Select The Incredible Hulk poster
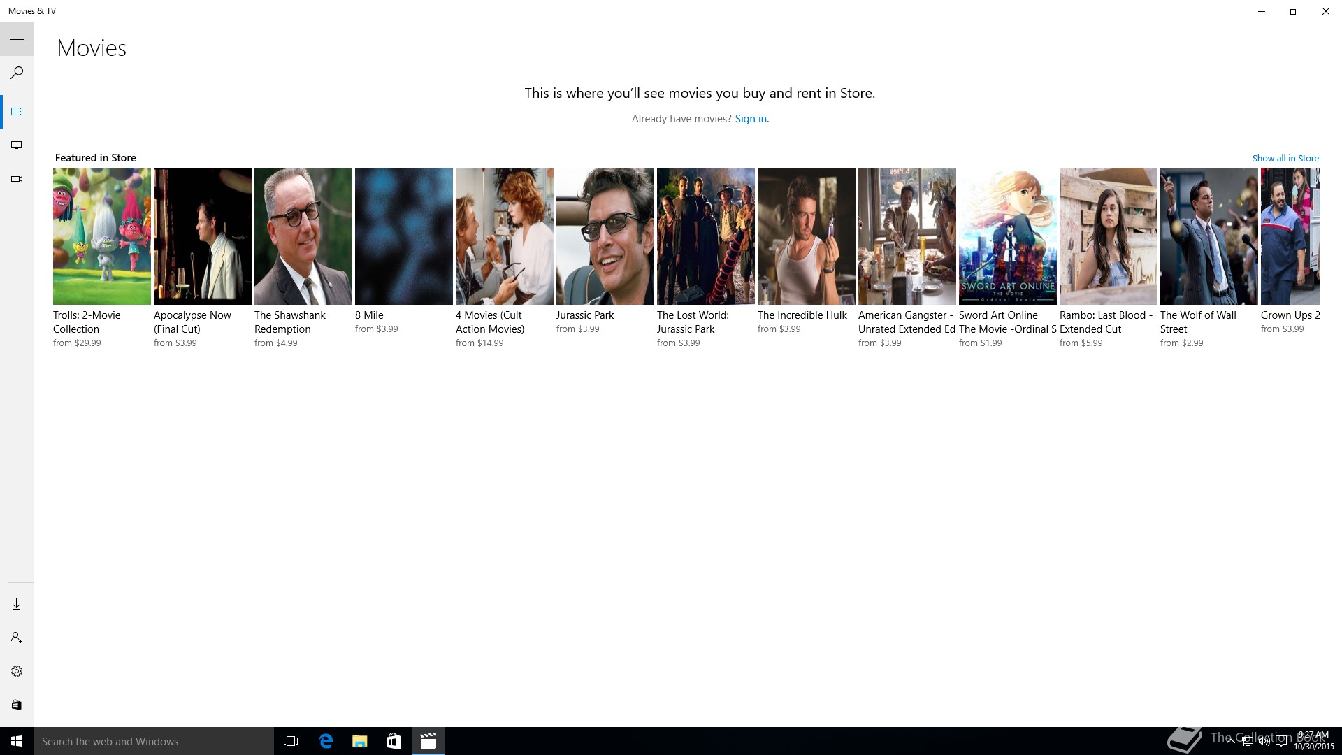Image resolution: width=1342 pixels, height=755 pixels. pos(807,236)
